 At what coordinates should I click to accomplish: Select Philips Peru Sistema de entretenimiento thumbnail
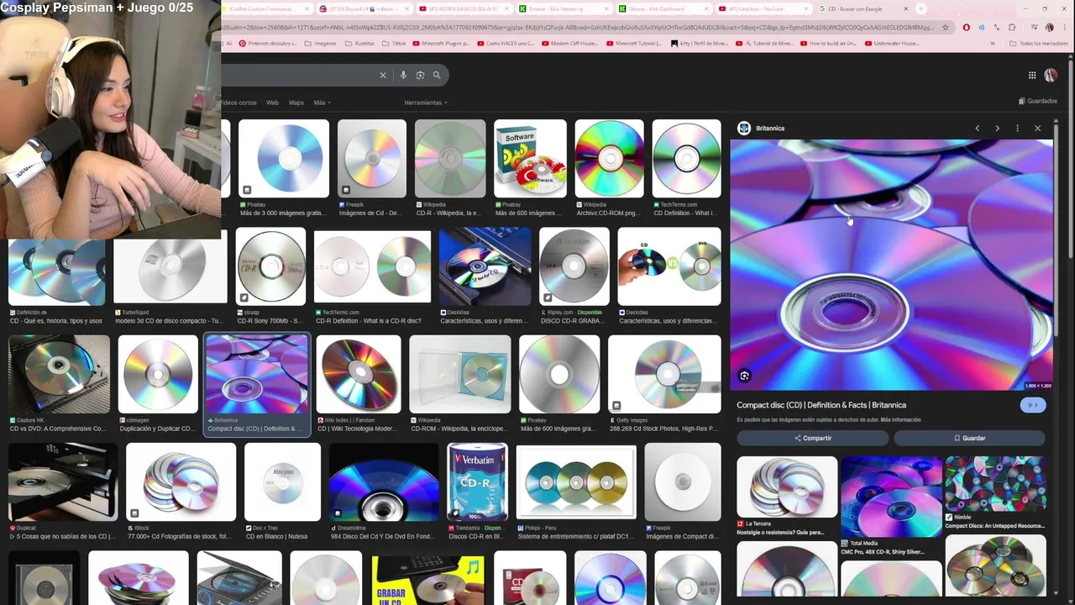click(576, 482)
